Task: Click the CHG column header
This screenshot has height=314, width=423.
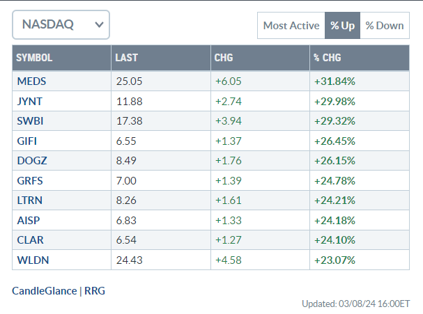Action: 223,58
